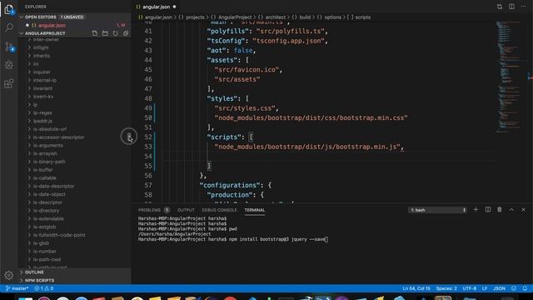Refresh the explorer file tree

pyautogui.click(x=116, y=33)
